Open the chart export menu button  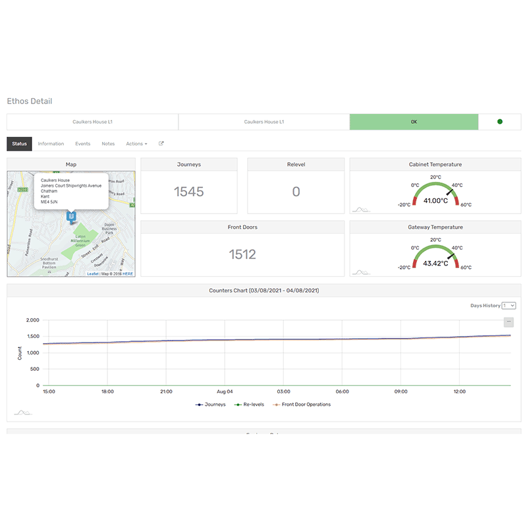tap(508, 322)
